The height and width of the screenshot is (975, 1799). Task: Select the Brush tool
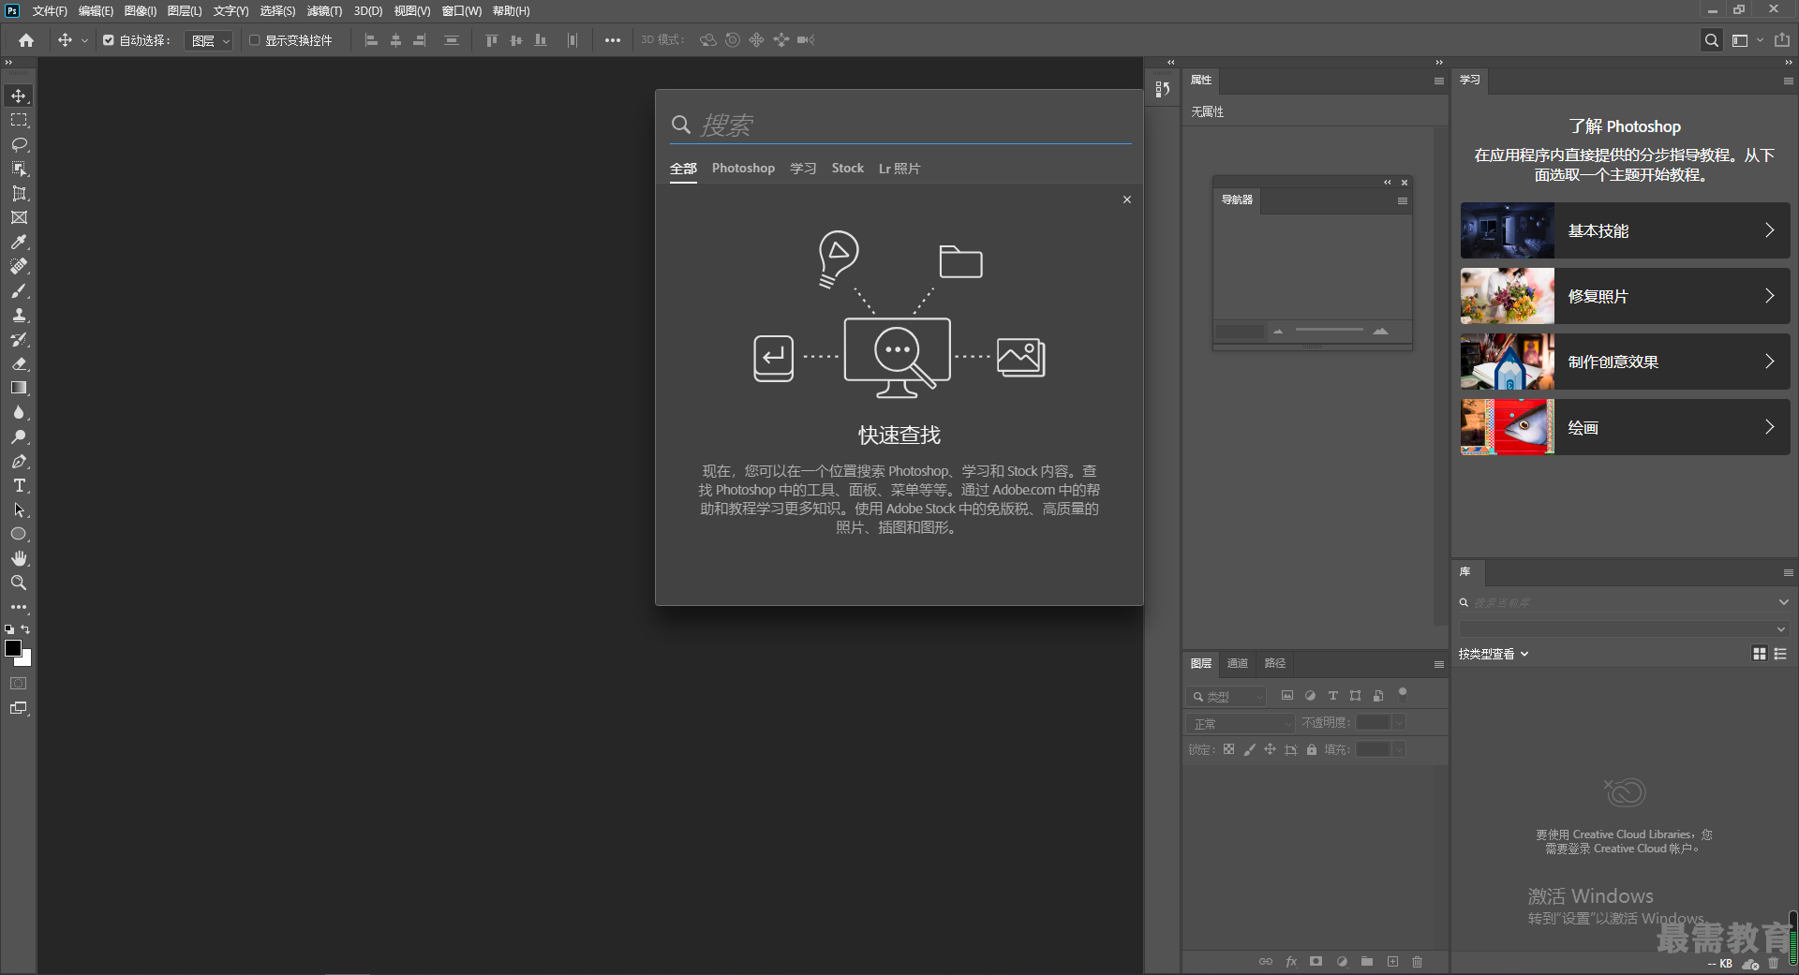tap(19, 290)
